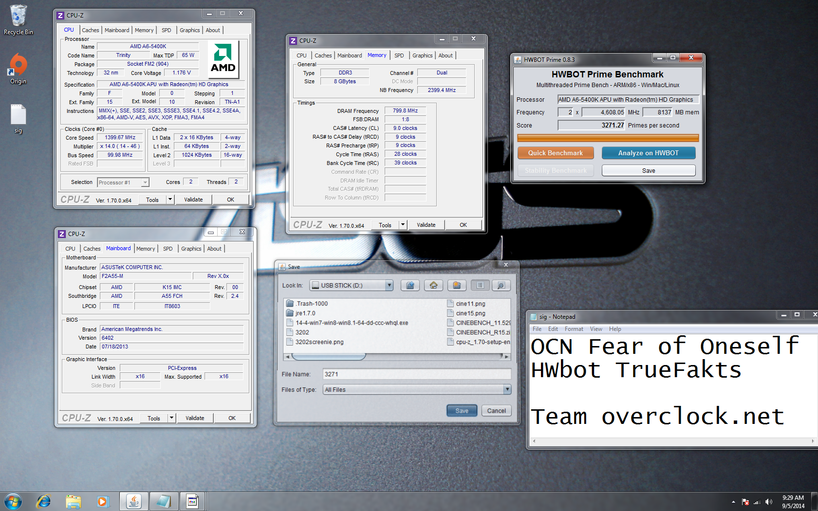
Task: Switch to Caches tab in top-left CPU-Z
Action: 90,30
